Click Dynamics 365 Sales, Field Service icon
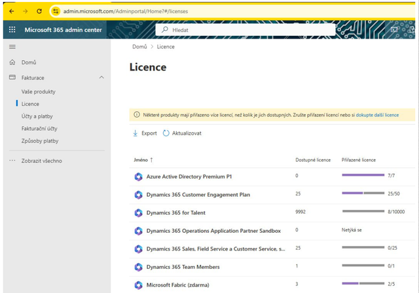The height and width of the screenshot is (293, 419). (x=138, y=249)
